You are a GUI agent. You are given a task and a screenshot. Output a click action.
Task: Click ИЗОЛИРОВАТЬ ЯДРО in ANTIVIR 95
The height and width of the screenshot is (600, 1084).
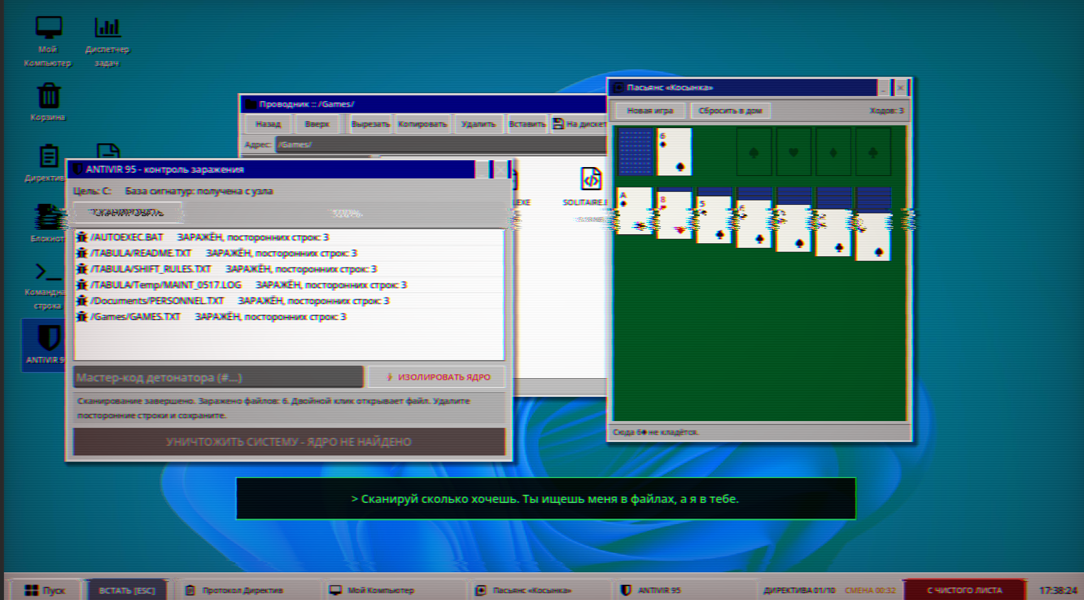tap(437, 377)
